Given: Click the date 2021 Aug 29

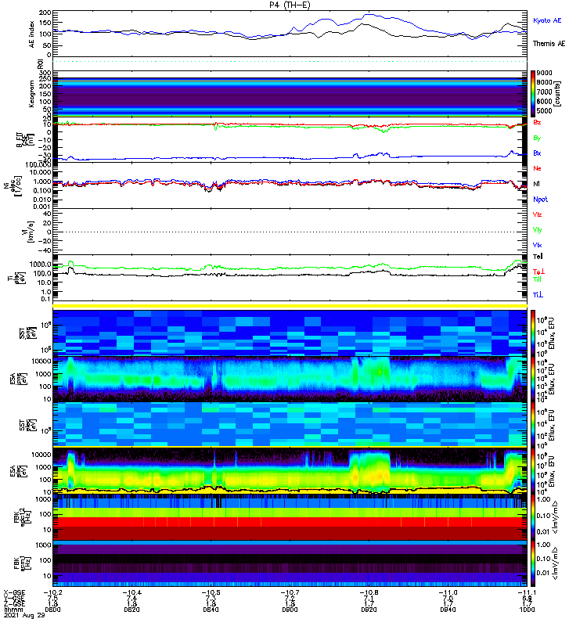Looking at the screenshot, I should coord(24,615).
